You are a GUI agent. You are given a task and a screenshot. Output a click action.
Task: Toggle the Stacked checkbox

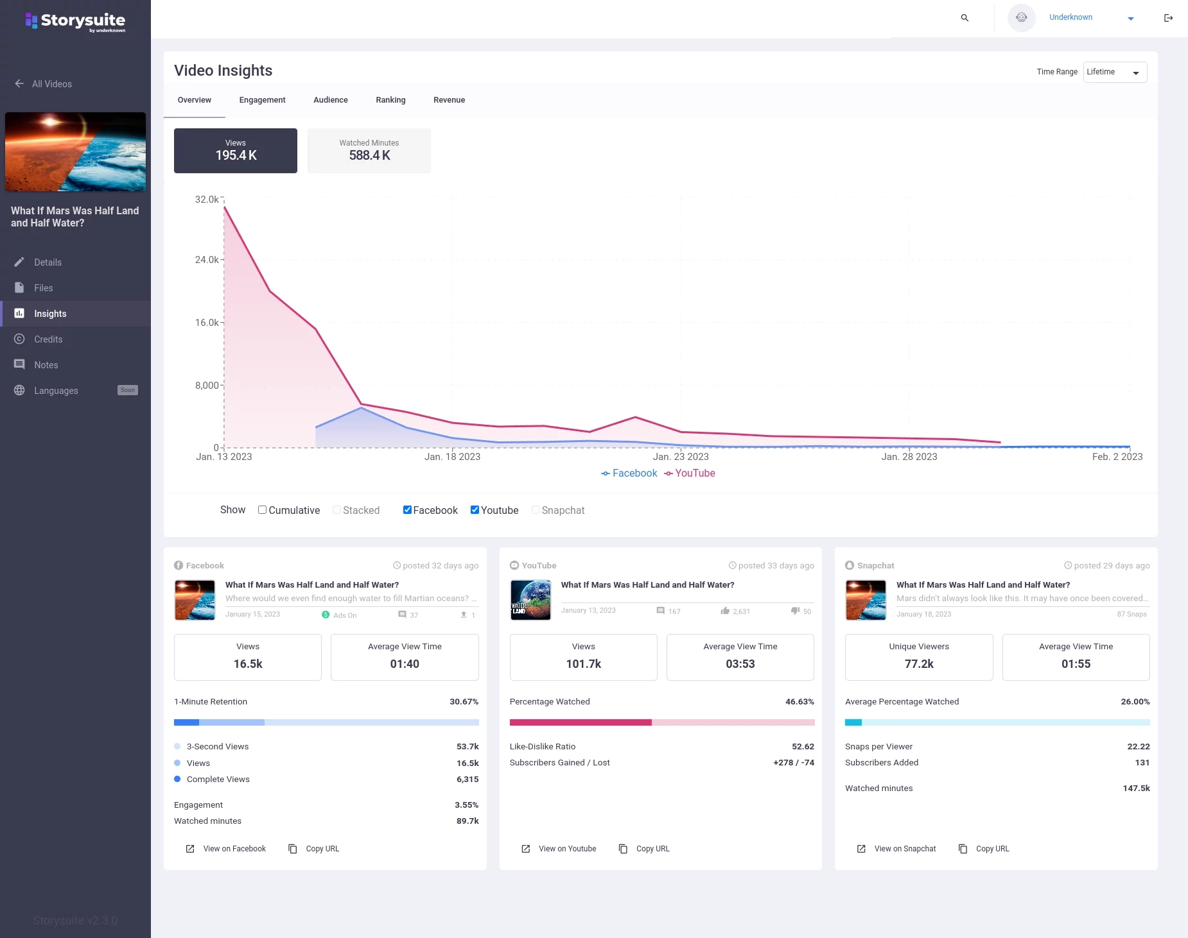336,510
